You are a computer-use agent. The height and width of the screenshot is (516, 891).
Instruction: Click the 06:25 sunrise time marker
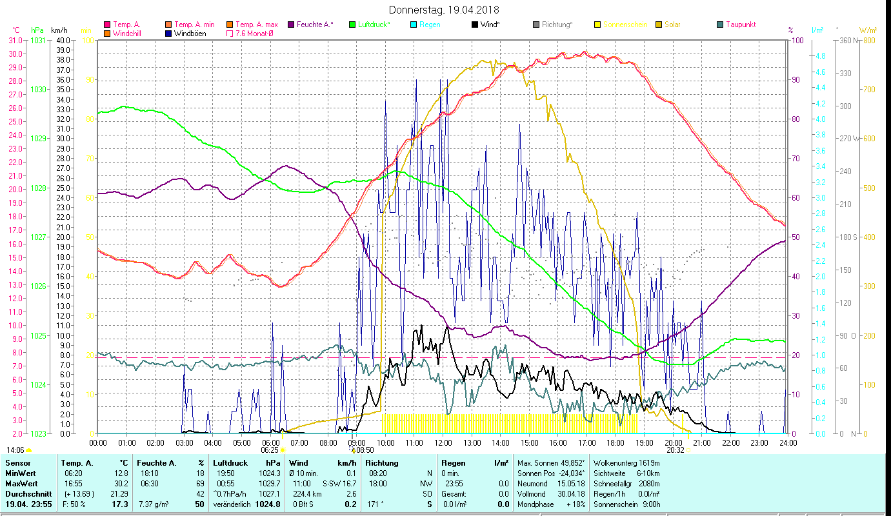(x=270, y=450)
